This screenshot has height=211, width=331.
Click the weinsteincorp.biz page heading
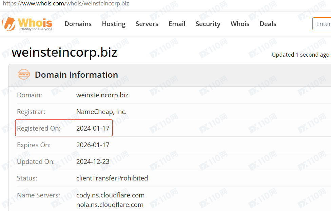point(64,52)
